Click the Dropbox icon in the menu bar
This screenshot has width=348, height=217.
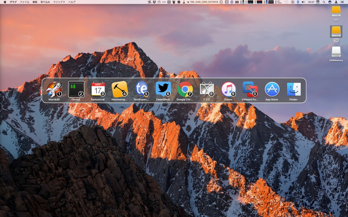click(154, 2)
